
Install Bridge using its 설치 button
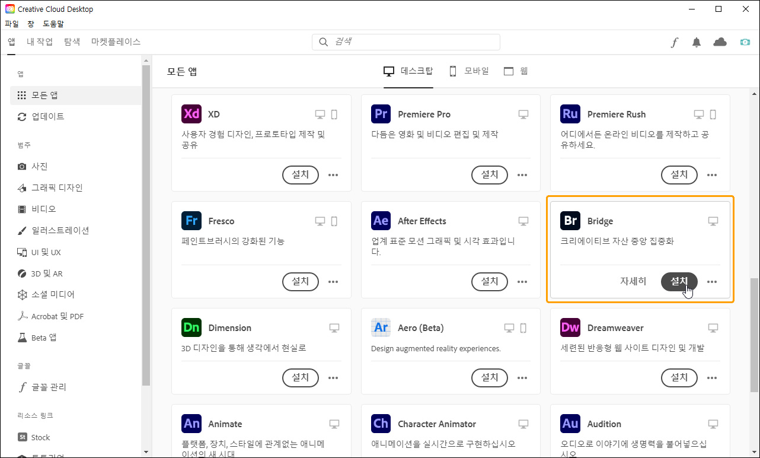tap(679, 282)
